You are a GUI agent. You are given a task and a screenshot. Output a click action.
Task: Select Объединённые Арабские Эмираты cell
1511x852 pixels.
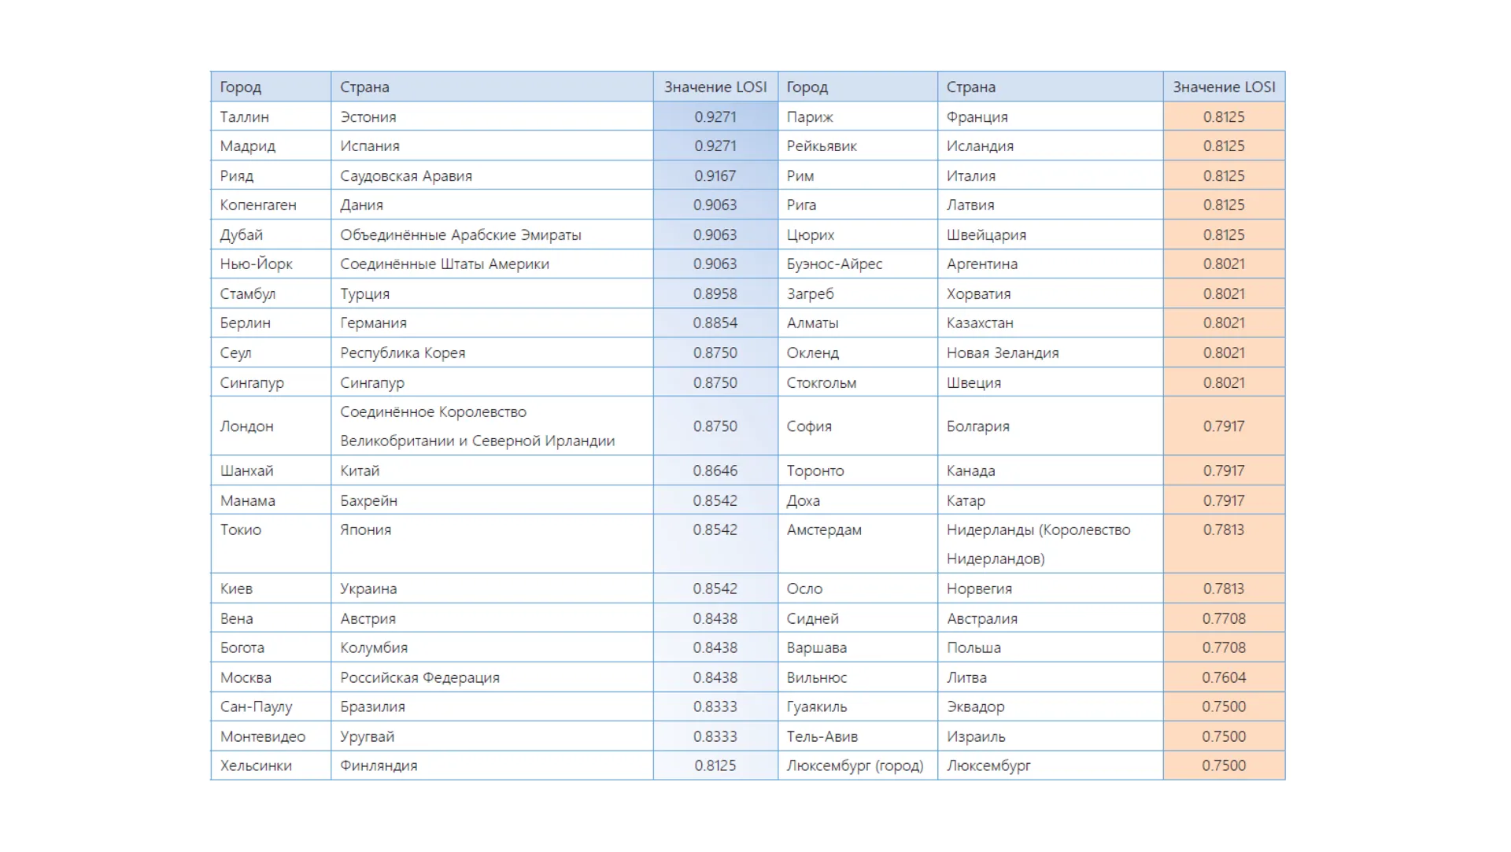tap(492, 234)
